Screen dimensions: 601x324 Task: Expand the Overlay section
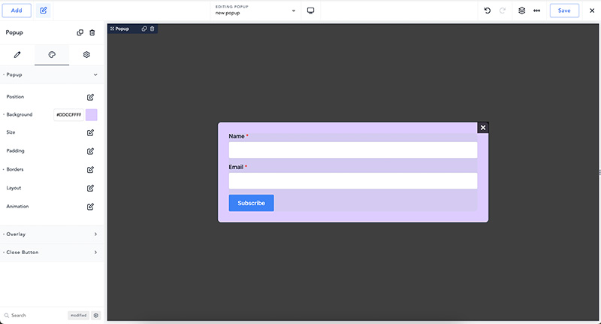click(x=52, y=234)
